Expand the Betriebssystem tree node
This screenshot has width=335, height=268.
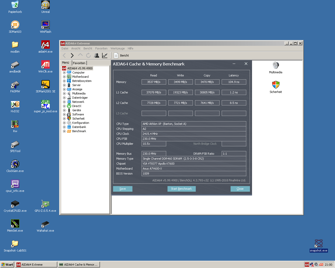pyautogui.click(x=64, y=81)
